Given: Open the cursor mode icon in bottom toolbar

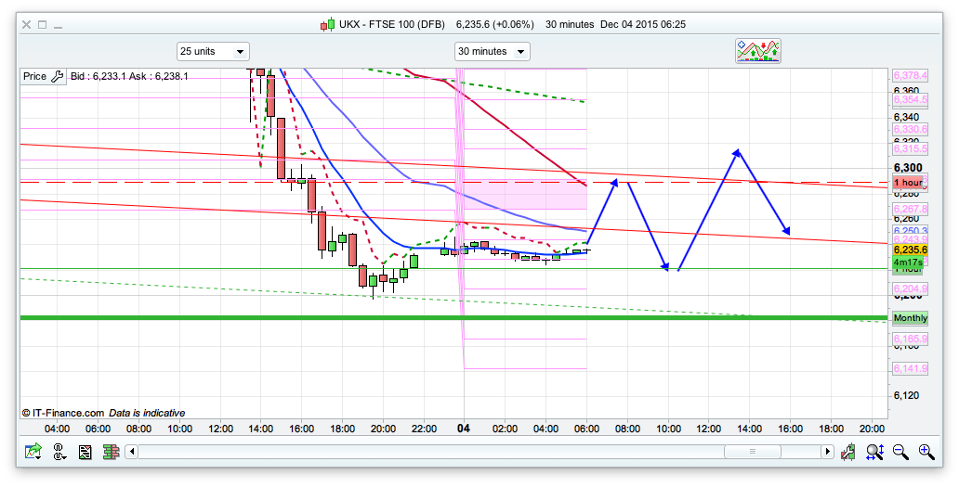Looking at the screenshot, I should tap(60, 452).
